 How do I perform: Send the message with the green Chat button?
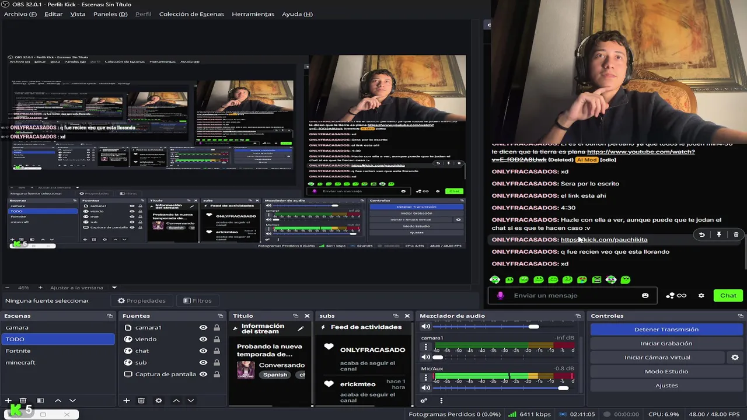[728, 296]
